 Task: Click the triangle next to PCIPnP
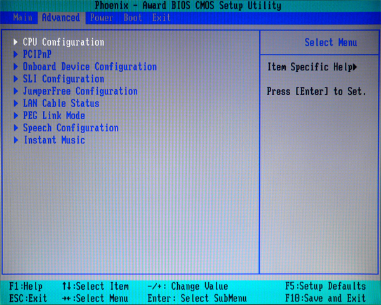pos(16,55)
